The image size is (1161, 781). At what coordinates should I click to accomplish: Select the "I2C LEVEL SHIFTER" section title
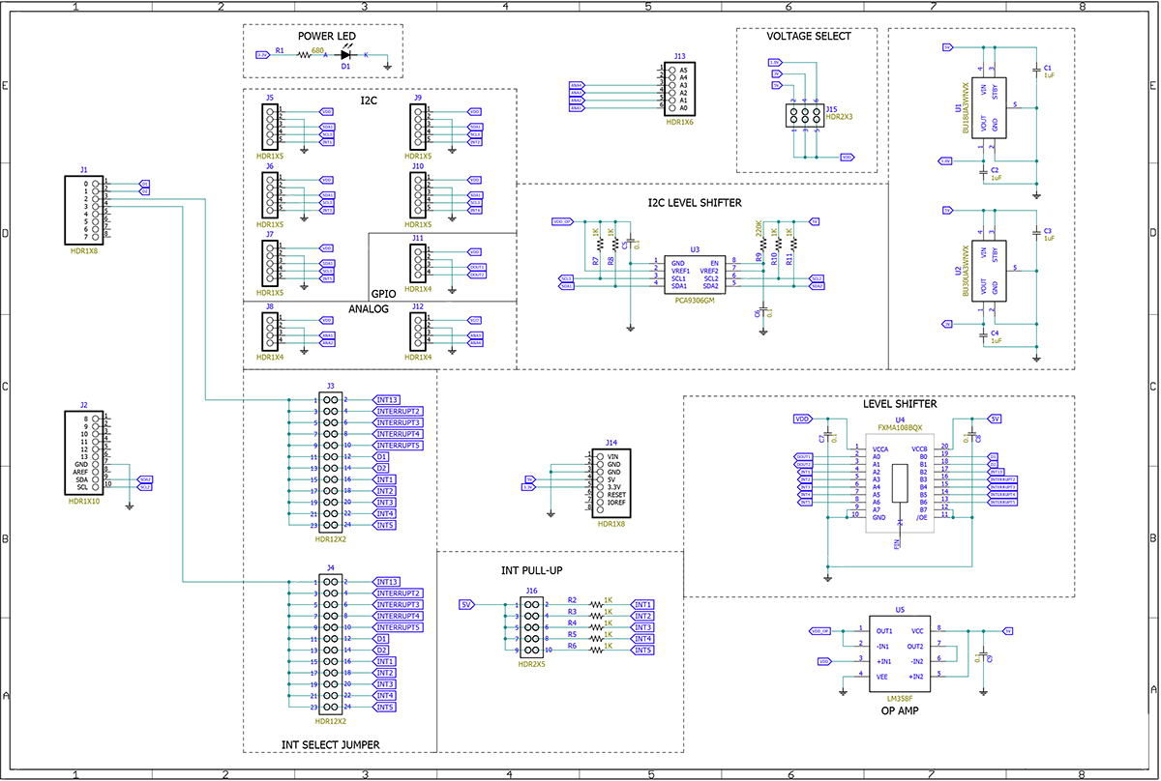(x=695, y=203)
